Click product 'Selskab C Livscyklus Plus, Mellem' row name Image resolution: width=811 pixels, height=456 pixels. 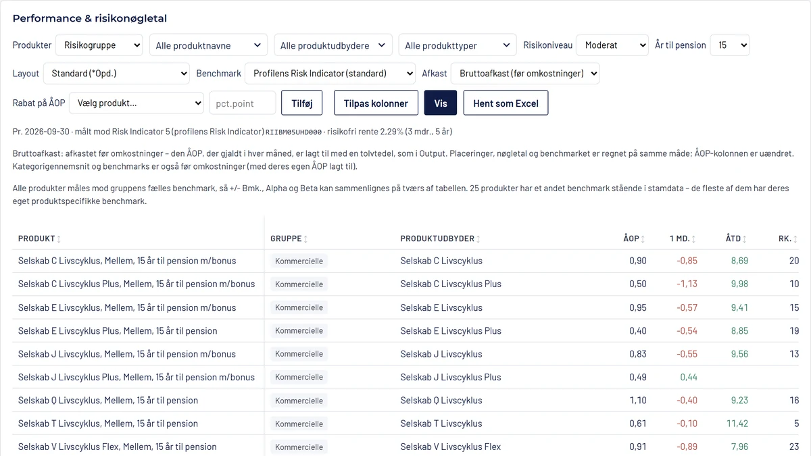point(137,284)
